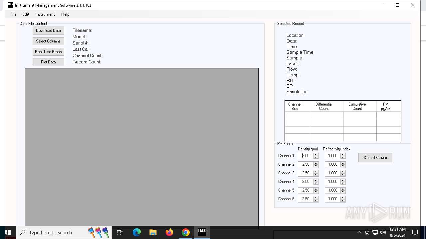Open the Instrument menu
Screen dimensions: 426x239
(x=45, y=14)
